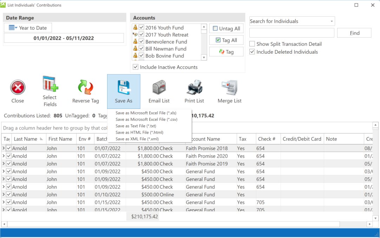The width and height of the screenshot is (380, 238).
Task: Click the Untag All button
Action: [227, 28]
